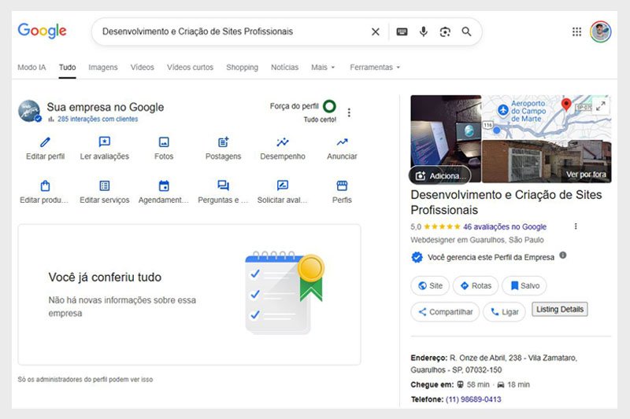Switch to Notícias tab
Viewport: 630px width, 419px height.
click(x=284, y=68)
